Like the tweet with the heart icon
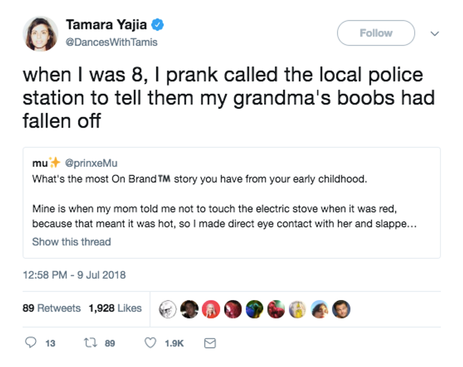Image resolution: width=463 pixels, height=367 pixels. [x=150, y=343]
